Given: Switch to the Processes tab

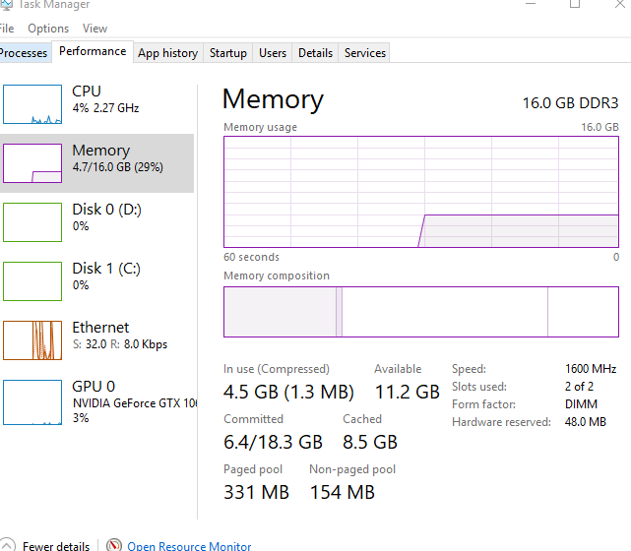Looking at the screenshot, I should 24,53.
